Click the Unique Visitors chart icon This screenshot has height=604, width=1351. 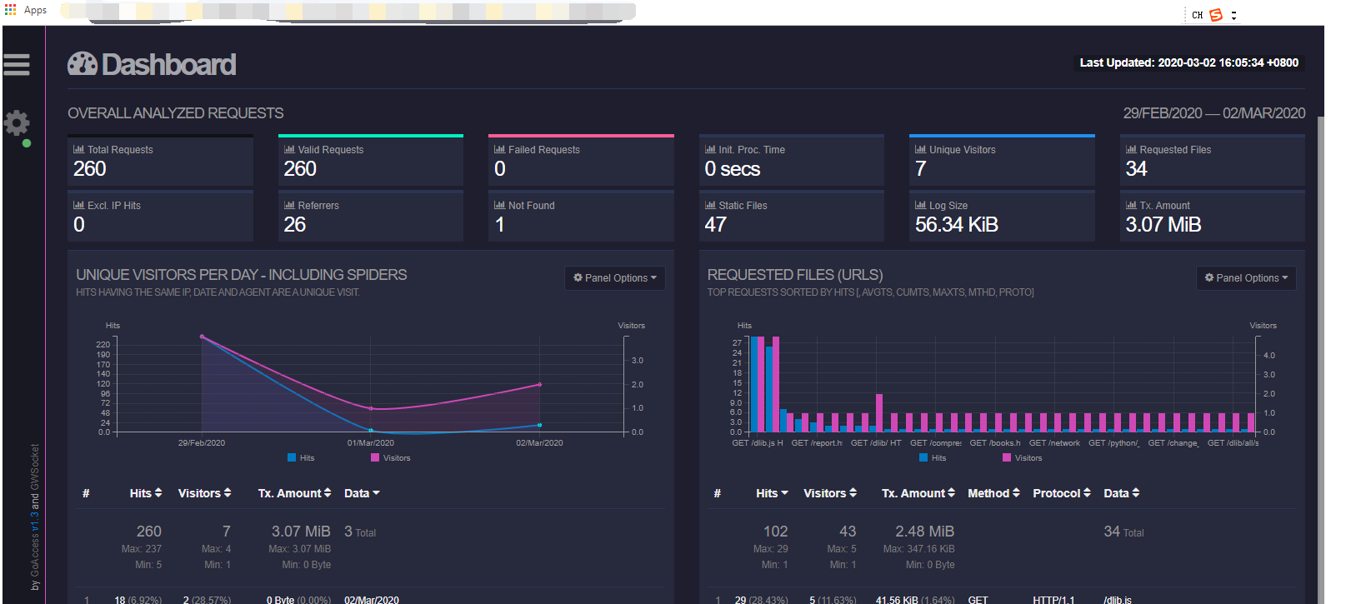pos(920,149)
